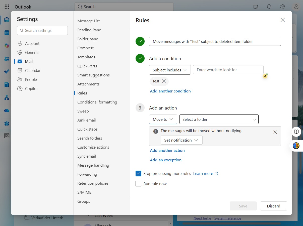This screenshot has height=226, width=303.
Task: Click Add another action link
Action: (167, 150)
